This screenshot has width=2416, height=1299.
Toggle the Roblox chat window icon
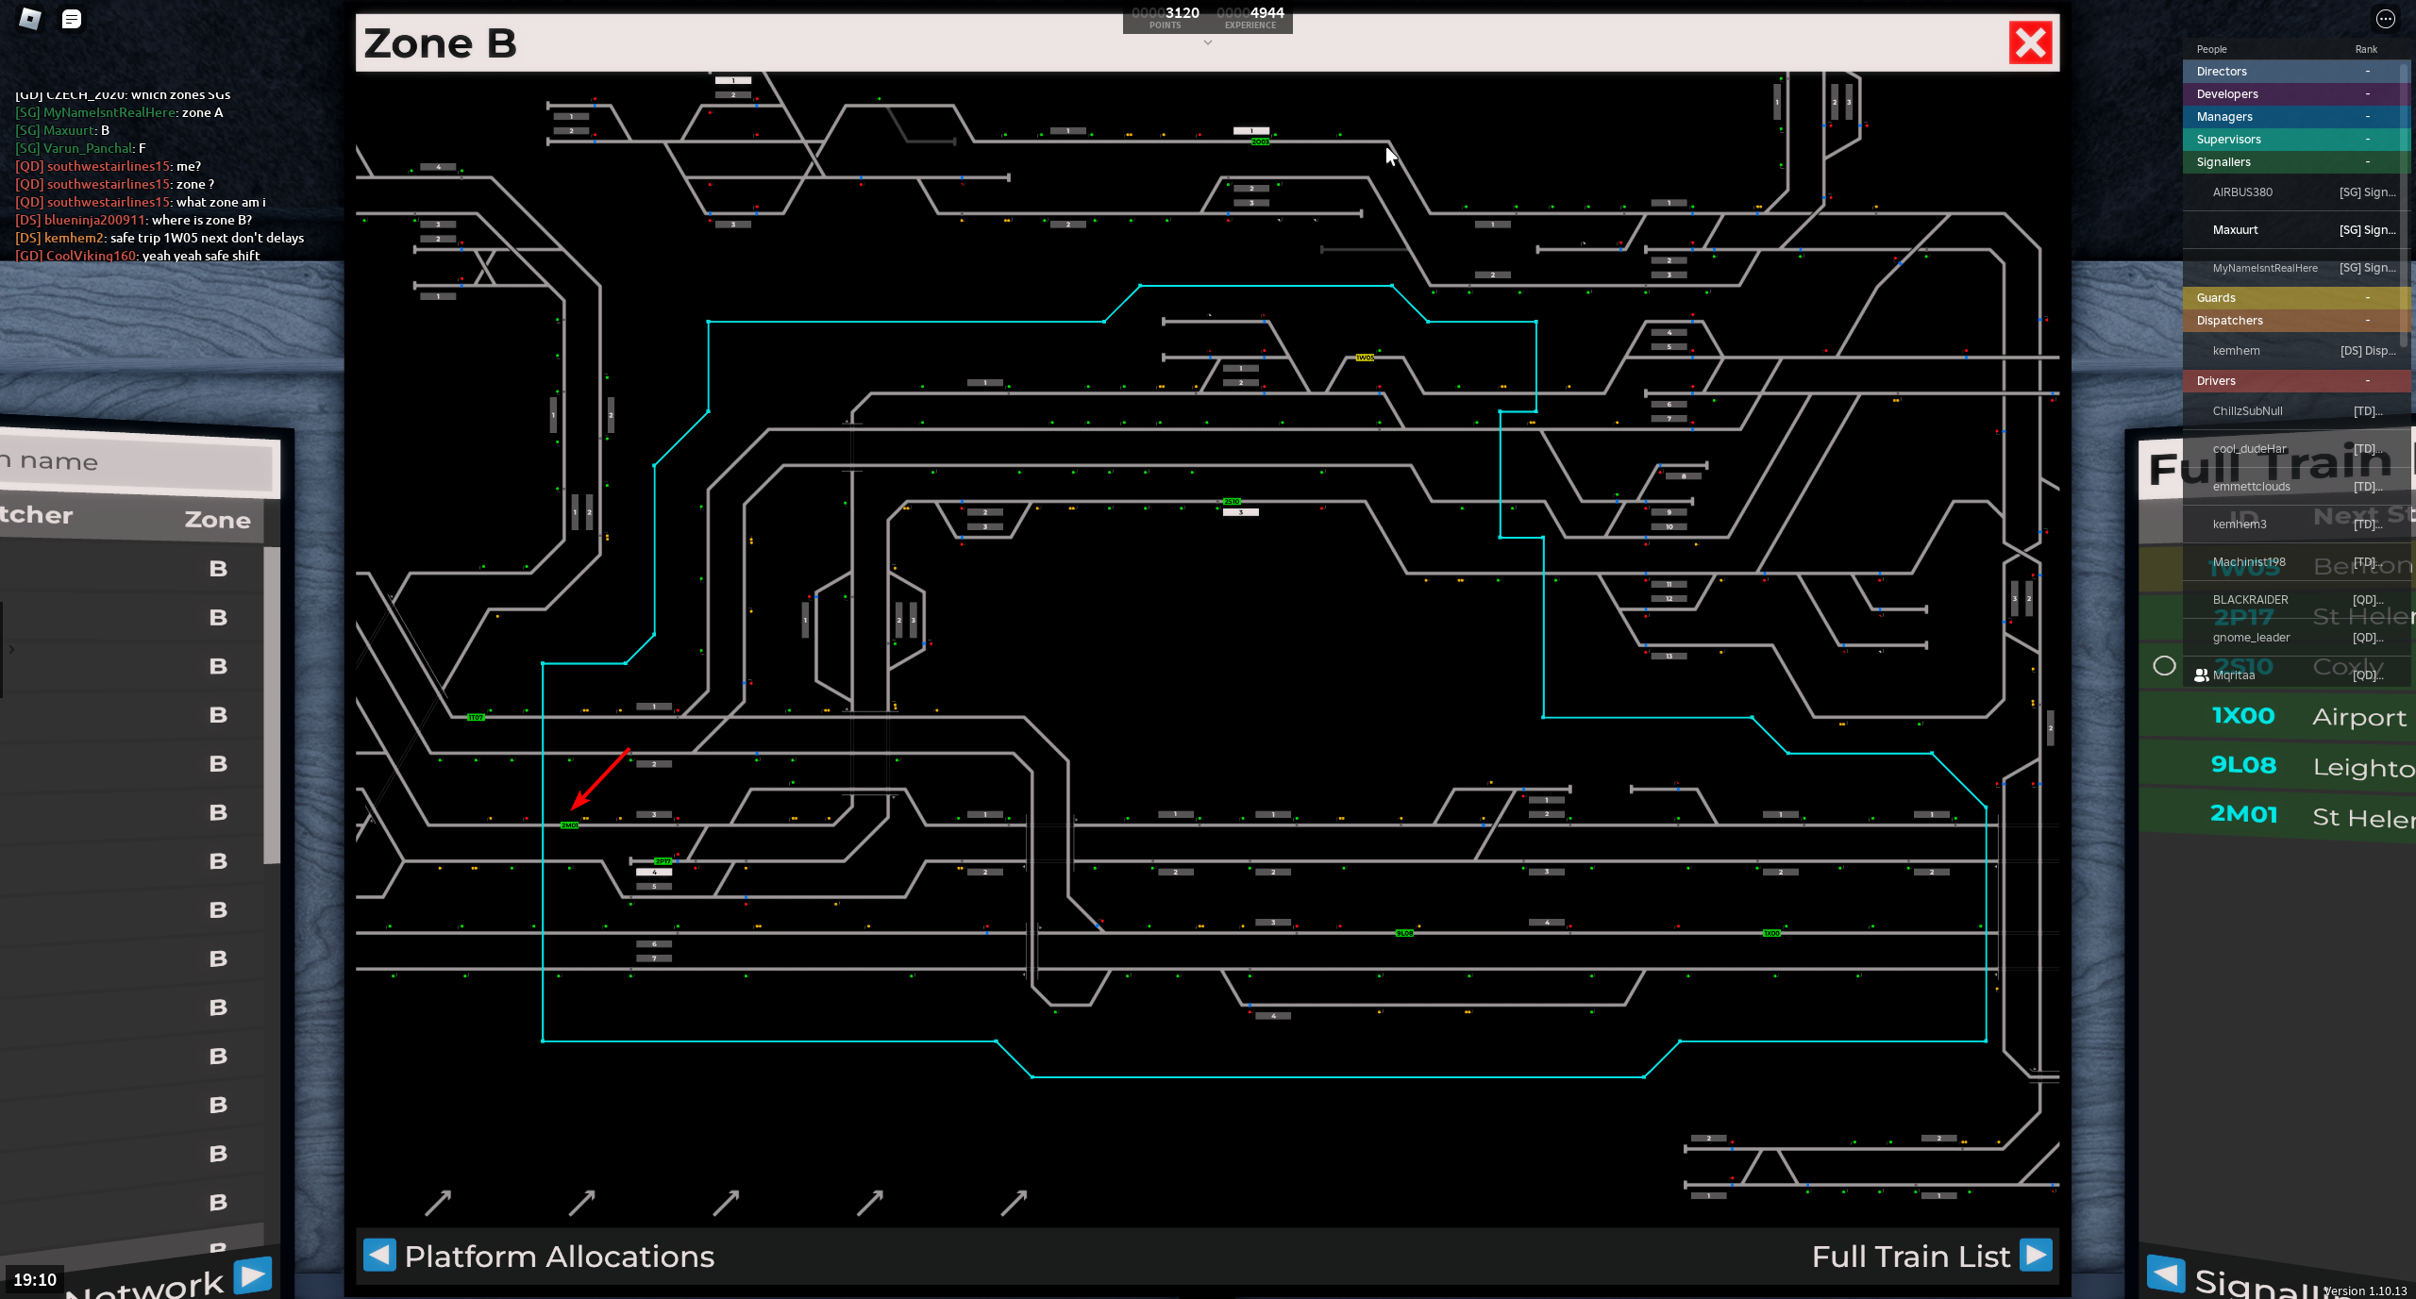coord(72,19)
